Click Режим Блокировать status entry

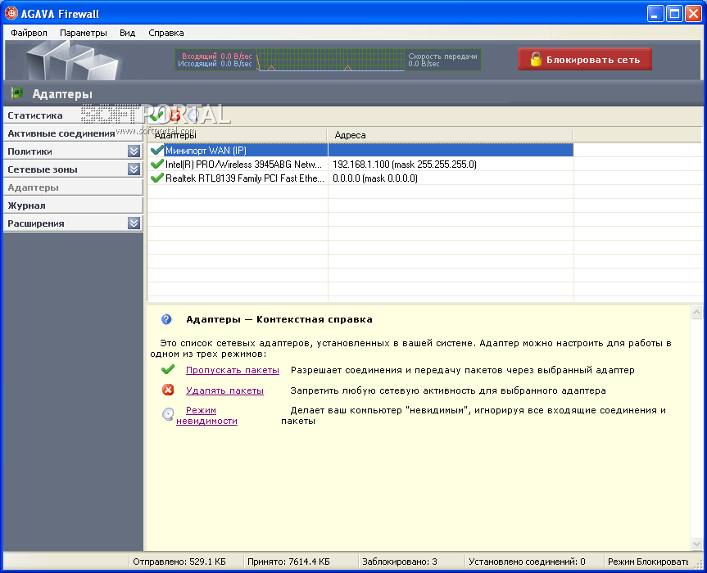(648, 562)
